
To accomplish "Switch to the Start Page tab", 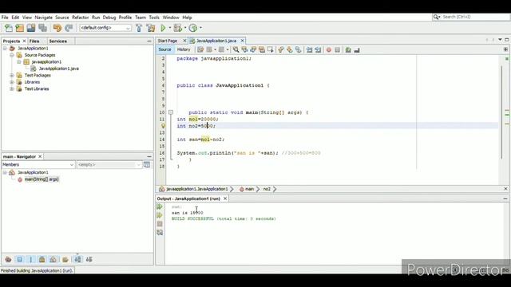I will 168,41.
